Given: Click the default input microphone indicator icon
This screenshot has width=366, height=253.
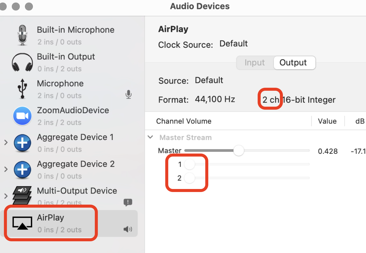Looking at the screenshot, I should [x=129, y=95].
